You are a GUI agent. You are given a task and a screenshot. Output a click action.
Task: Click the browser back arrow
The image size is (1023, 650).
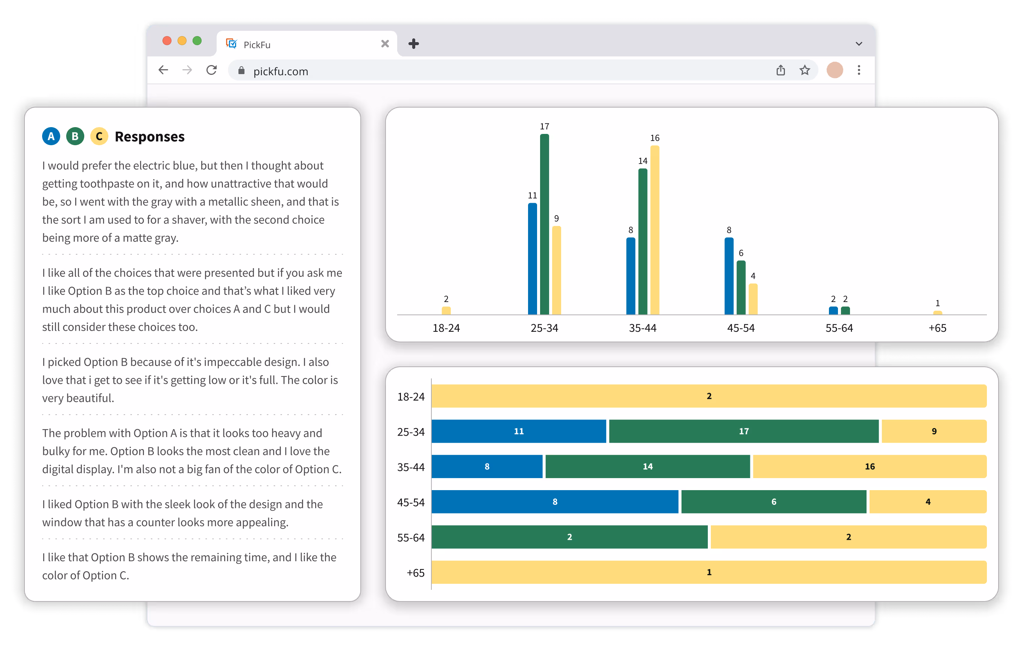tap(163, 70)
